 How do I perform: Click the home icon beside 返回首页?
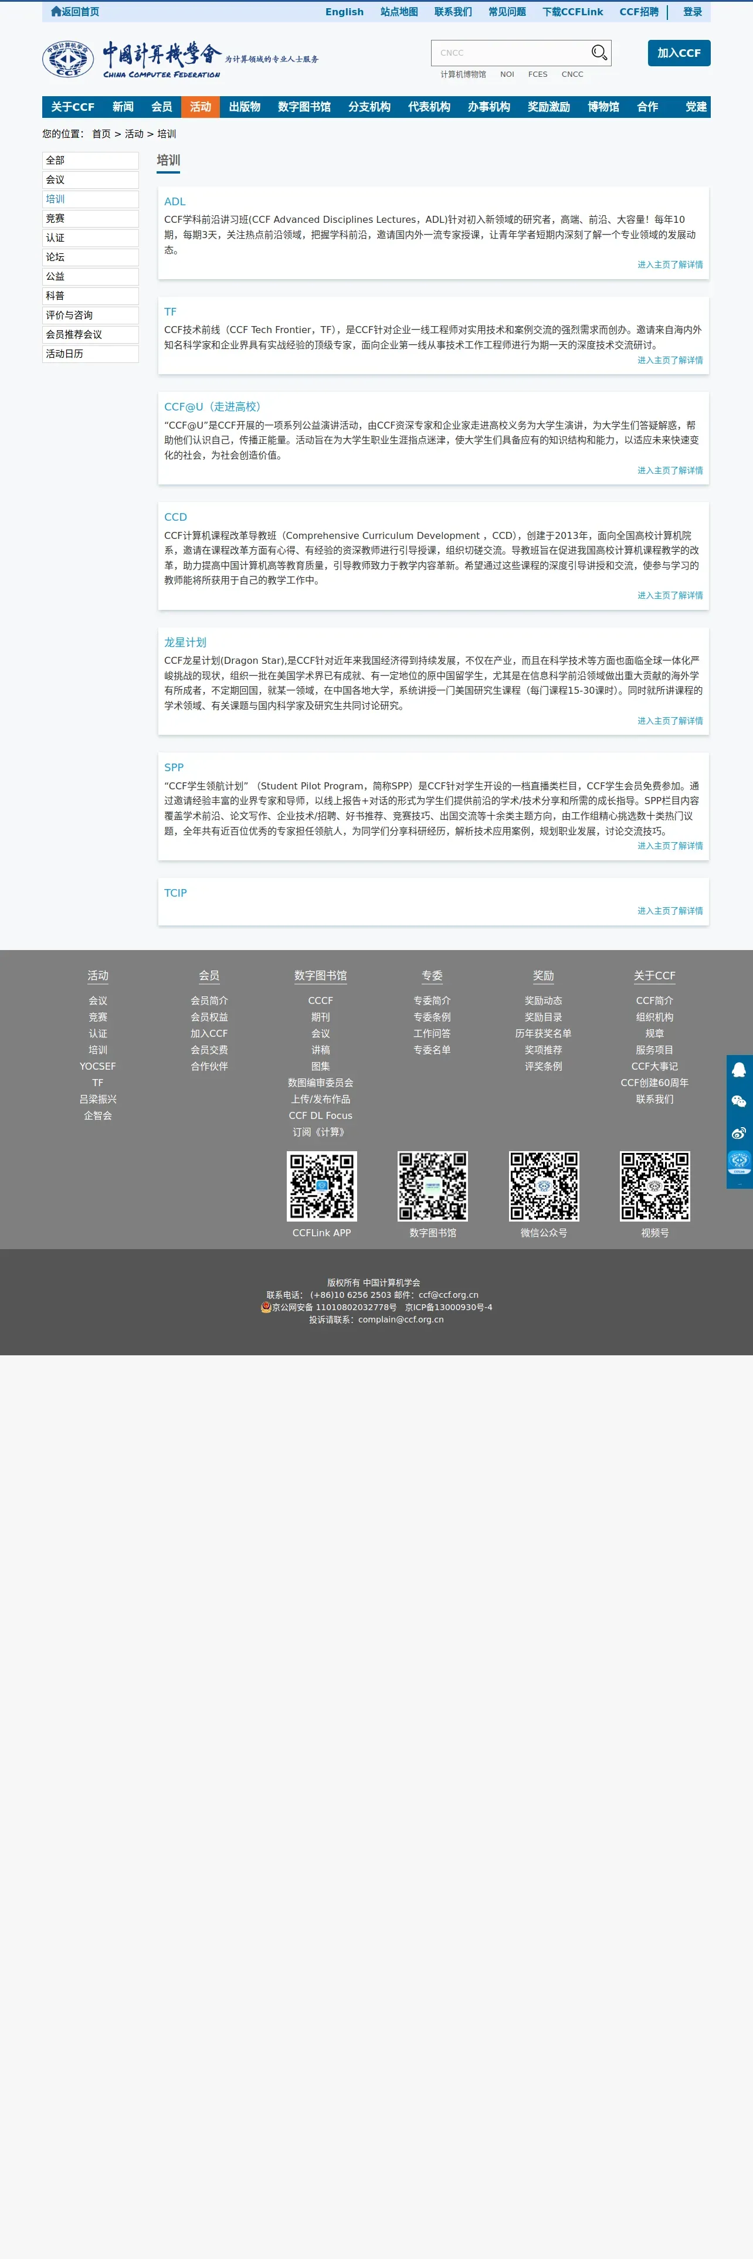coord(56,11)
